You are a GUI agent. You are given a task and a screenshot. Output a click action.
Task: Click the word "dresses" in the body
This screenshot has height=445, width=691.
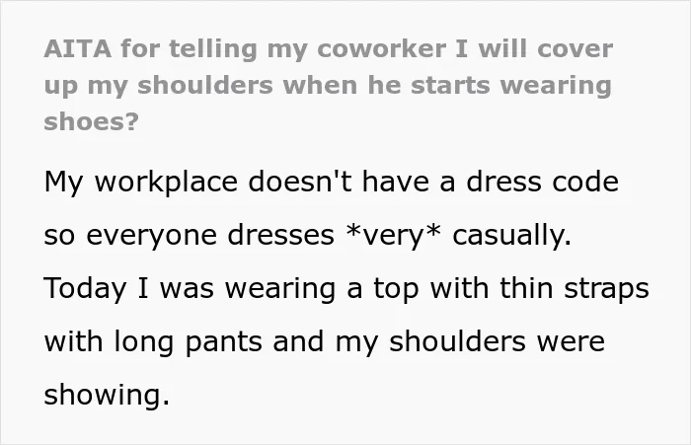coord(280,235)
